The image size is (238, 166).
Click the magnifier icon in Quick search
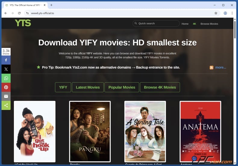coord(136,23)
